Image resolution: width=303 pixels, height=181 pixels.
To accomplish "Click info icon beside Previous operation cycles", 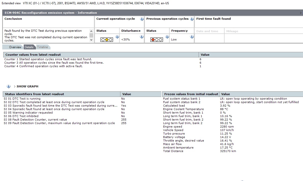I will click(x=192, y=19).
